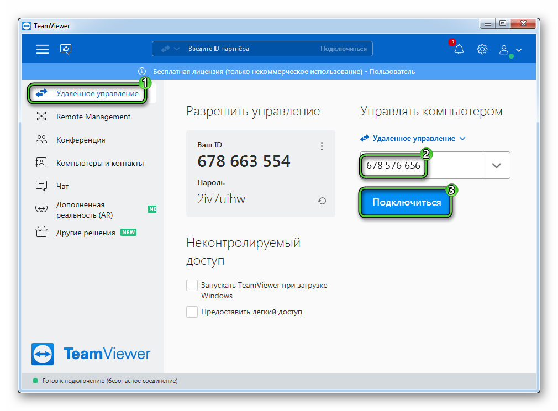Open the user account profile icon
This screenshot has height=411, width=558.
[x=503, y=50]
